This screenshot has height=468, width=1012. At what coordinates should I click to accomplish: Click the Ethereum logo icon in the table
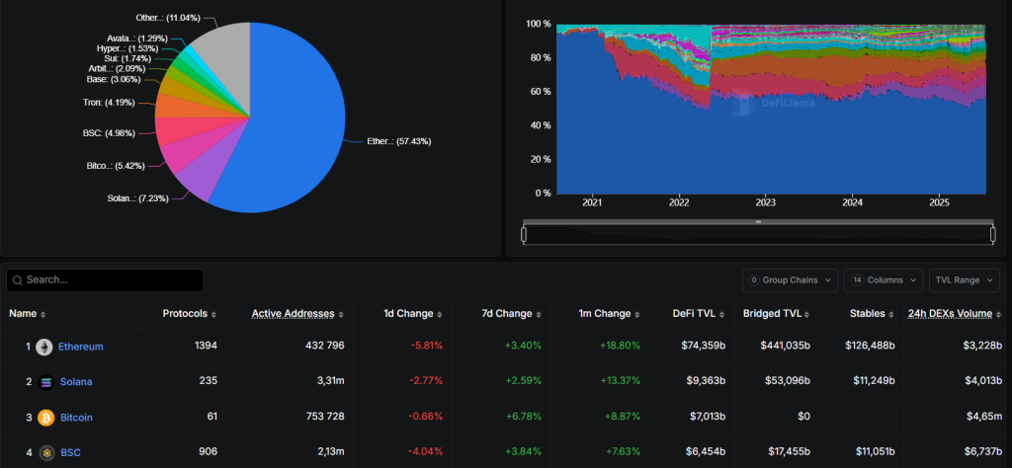point(44,347)
